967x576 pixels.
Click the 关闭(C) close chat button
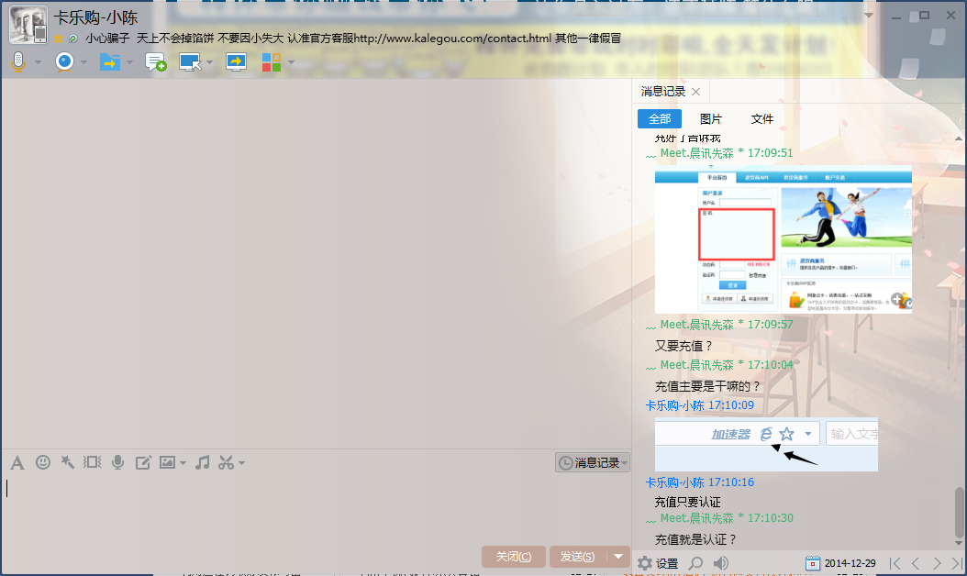[513, 557]
